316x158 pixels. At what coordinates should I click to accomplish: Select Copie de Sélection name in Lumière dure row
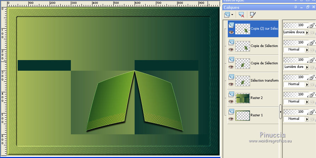(x=264, y=63)
